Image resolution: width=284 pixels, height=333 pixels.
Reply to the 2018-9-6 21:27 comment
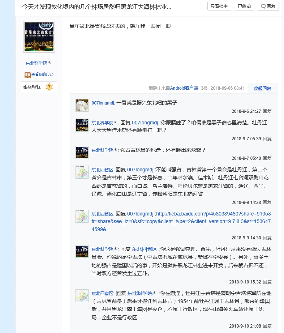pos(267,111)
